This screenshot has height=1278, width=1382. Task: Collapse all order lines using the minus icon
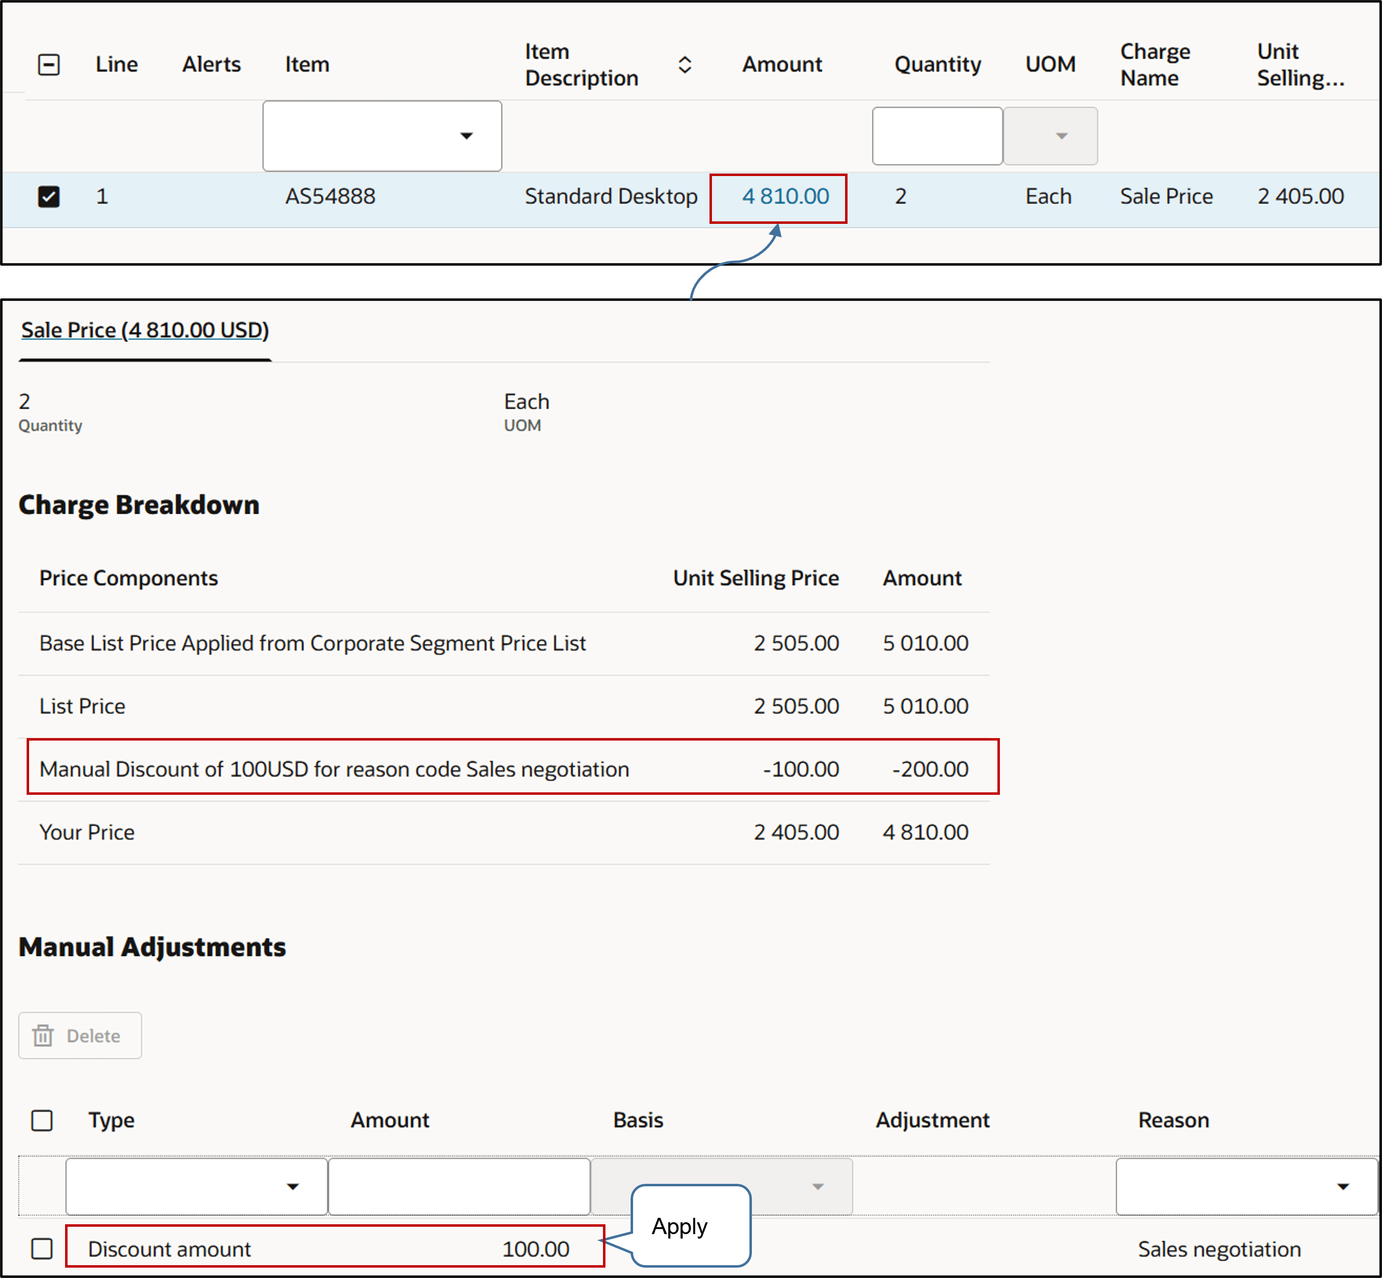[x=48, y=64]
